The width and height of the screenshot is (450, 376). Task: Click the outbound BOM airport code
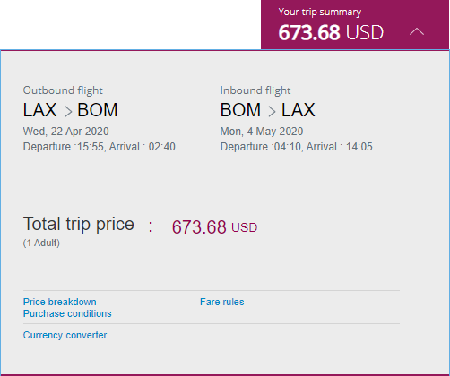click(98, 110)
